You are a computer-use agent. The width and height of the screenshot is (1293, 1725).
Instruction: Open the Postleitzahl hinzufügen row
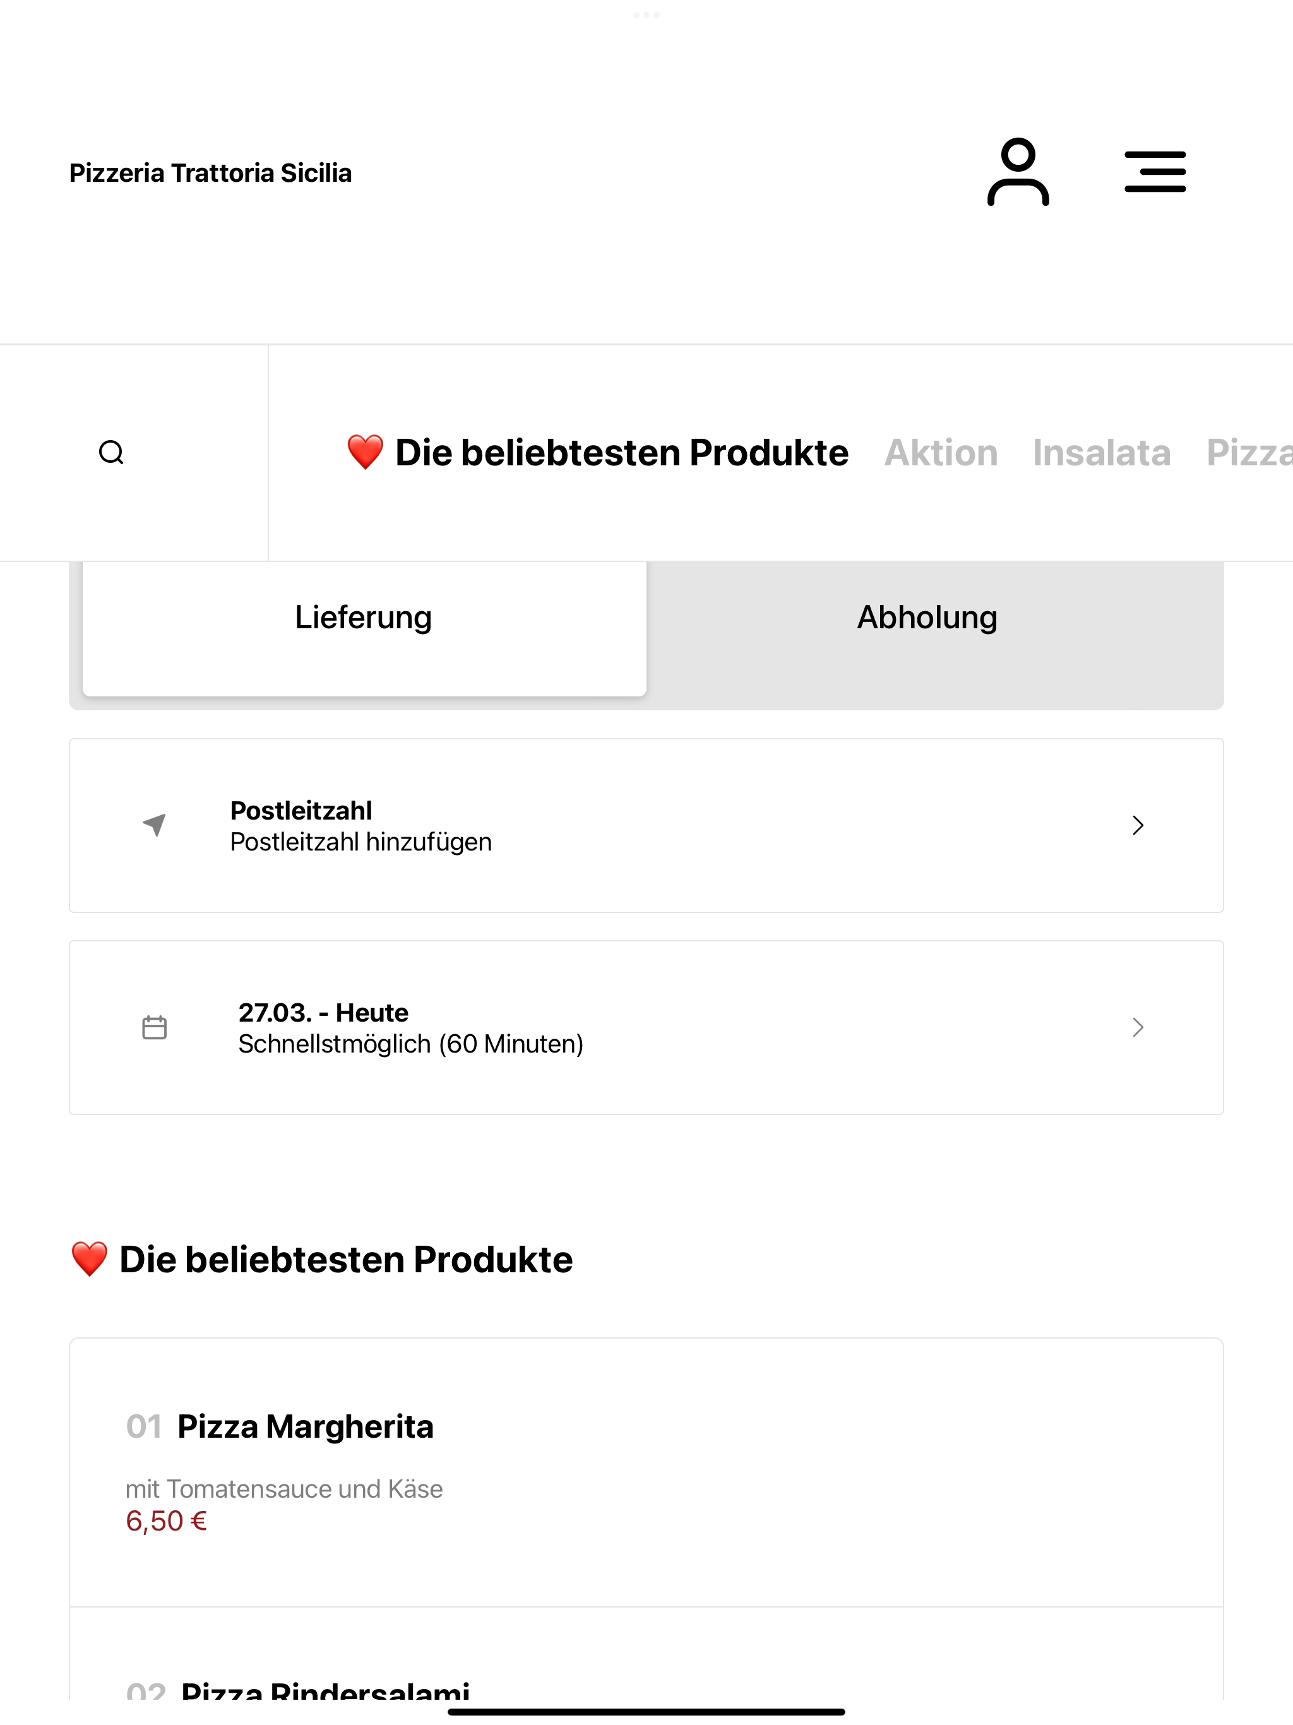pos(646,825)
